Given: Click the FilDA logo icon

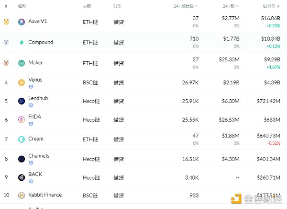Looking at the screenshot, I should click(x=22, y=119).
